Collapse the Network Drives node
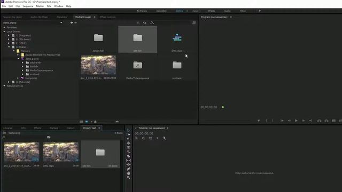Image resolution: width=342 pixels, height=192 pixels. click(4, 86)
